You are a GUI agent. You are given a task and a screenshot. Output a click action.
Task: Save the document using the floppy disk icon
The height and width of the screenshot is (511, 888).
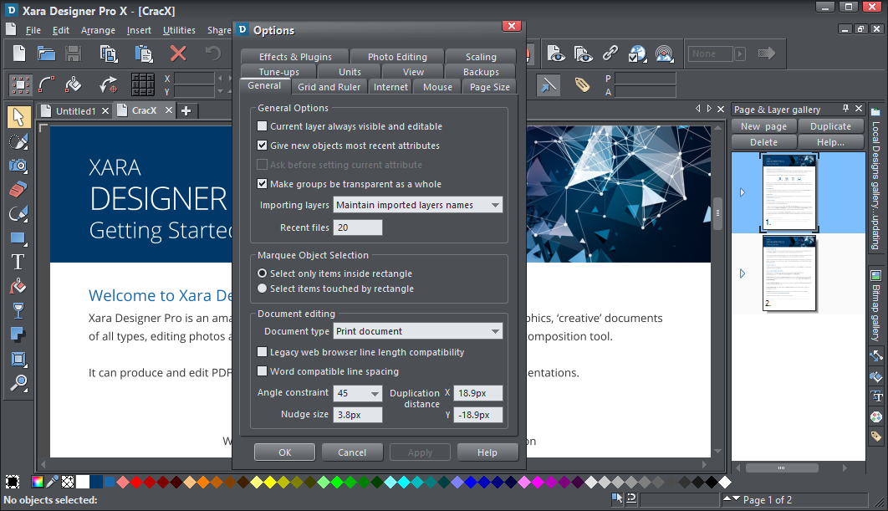pyautogui.click(x=73, y=54)
